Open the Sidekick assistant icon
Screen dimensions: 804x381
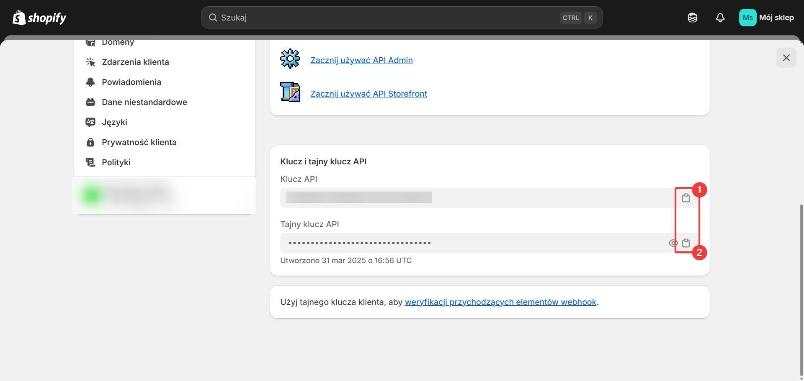click(x=692, y=18)
